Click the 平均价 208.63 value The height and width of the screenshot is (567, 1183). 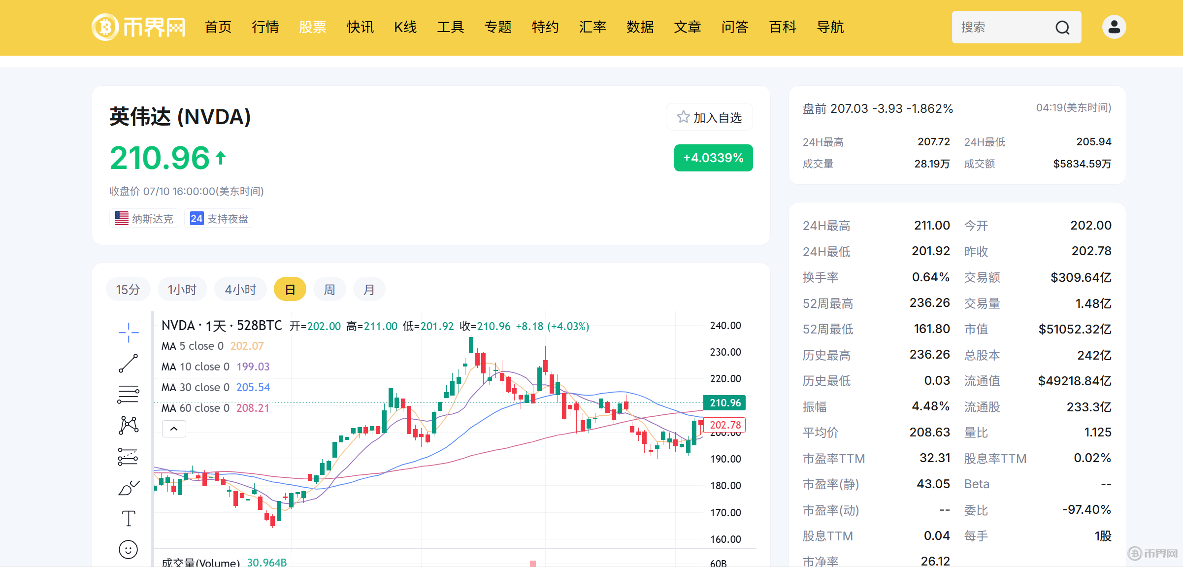[x=929, y=432]
